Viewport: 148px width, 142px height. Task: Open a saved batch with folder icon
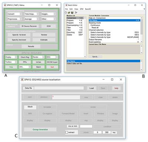click(69, 13)
